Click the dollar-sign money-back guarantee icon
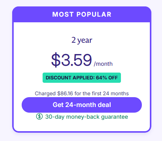The width and height of the screenshot is (162, 141). coord(39,116)
